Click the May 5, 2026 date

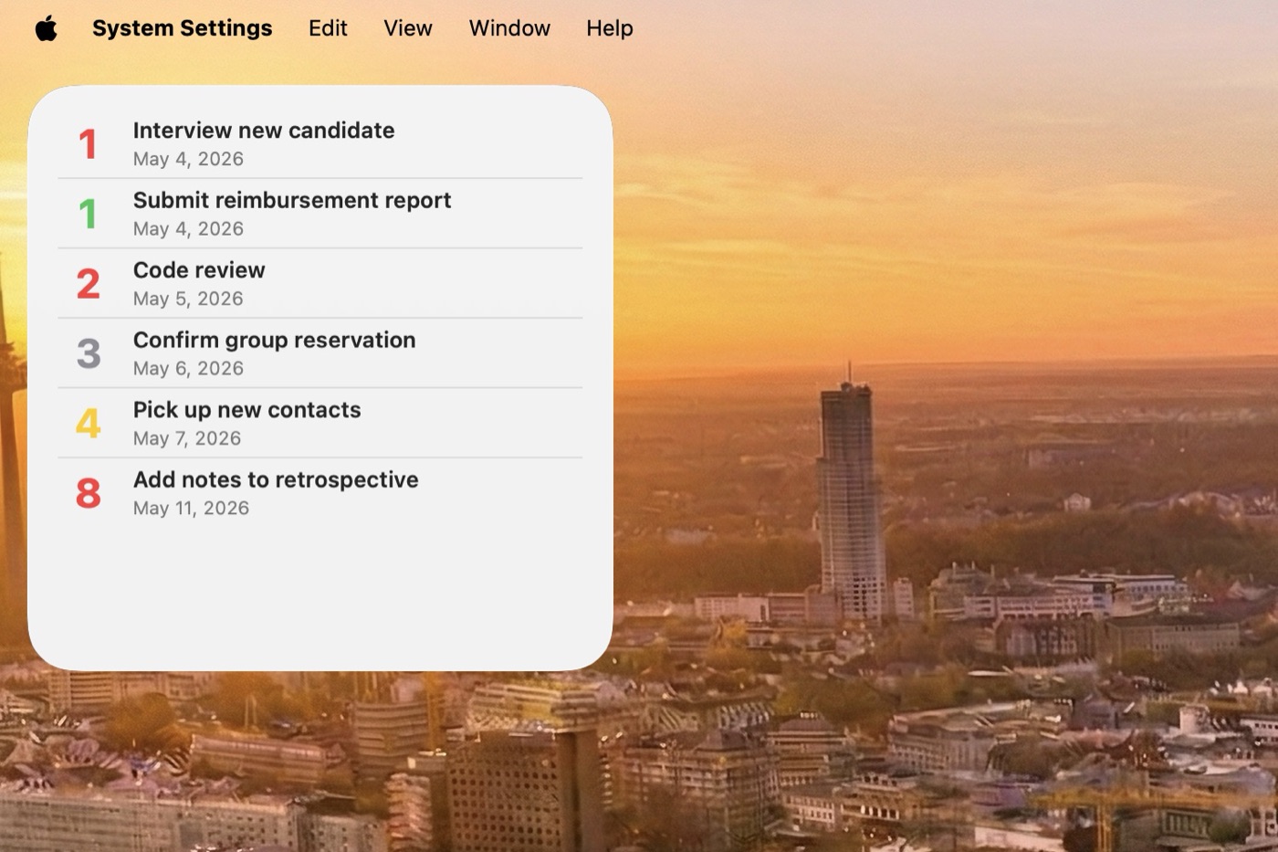(188, 299)
